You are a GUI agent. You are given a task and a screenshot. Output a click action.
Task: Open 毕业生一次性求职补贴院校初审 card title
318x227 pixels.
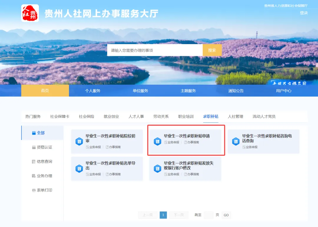click(110, 138)
